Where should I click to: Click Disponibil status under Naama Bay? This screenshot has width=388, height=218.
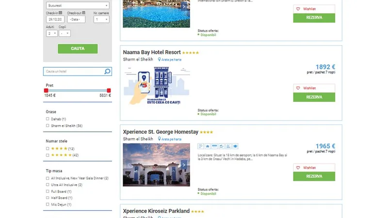click(208, 114)
